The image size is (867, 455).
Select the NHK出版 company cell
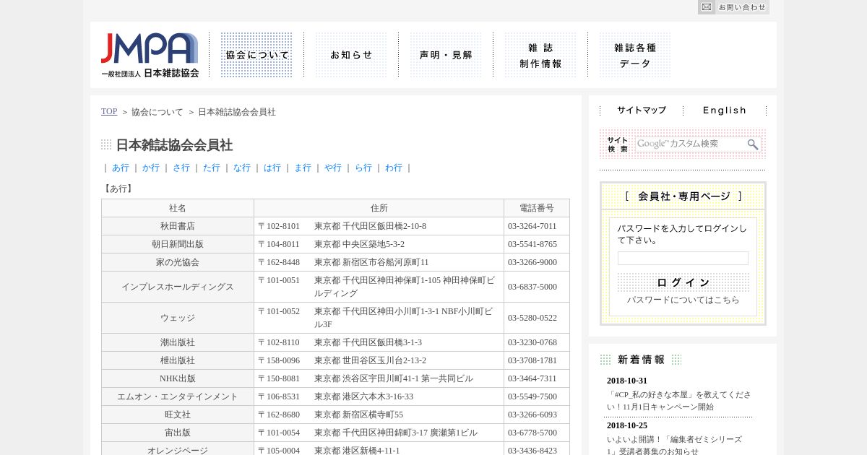pyautogui.click(x=178, y=378)
